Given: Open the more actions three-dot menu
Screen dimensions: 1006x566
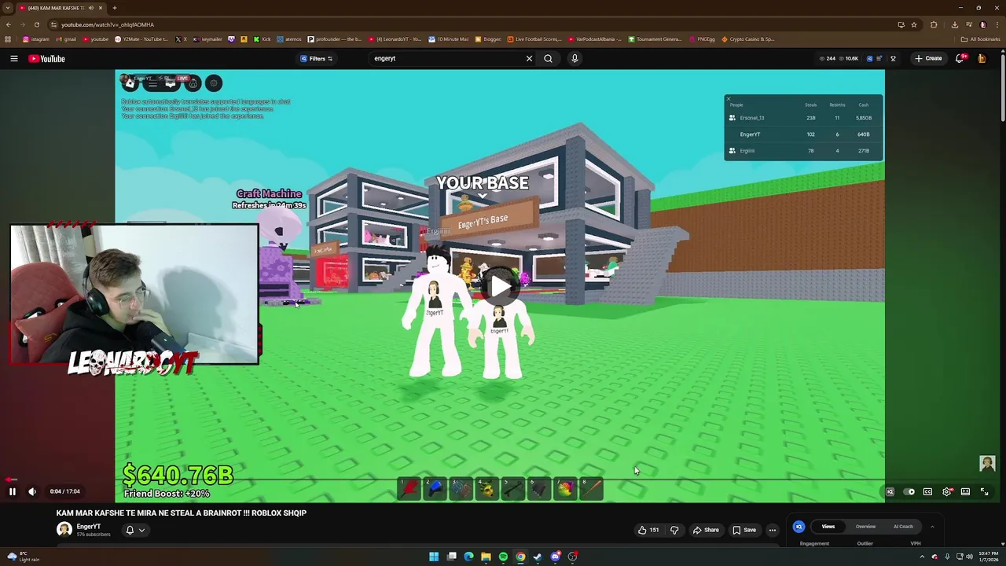Looking at the screenshot, I should tap(772, 530).
